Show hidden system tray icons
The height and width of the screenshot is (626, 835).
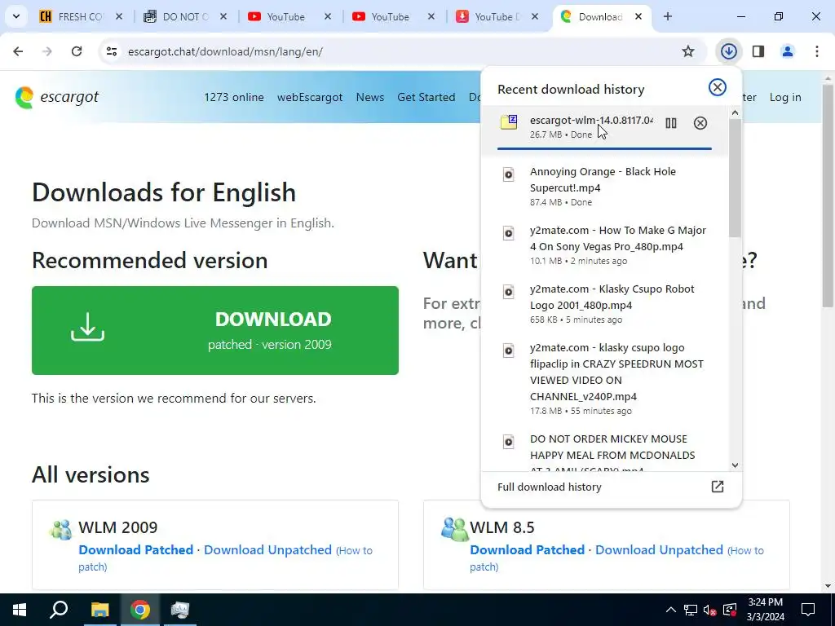click(x=671, y=610)
